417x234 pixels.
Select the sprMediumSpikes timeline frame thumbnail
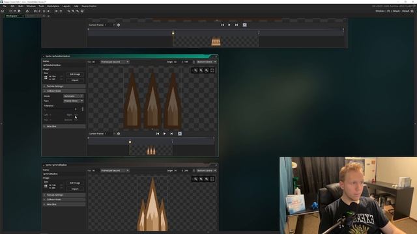click(x=151, y=150)
